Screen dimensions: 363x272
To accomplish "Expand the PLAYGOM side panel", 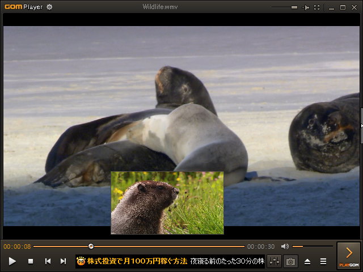I will 349,255.
